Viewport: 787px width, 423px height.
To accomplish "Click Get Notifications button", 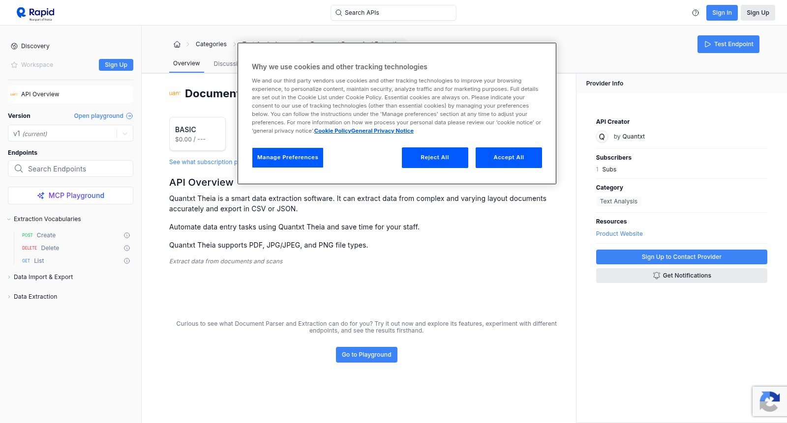I will point(681,276).
